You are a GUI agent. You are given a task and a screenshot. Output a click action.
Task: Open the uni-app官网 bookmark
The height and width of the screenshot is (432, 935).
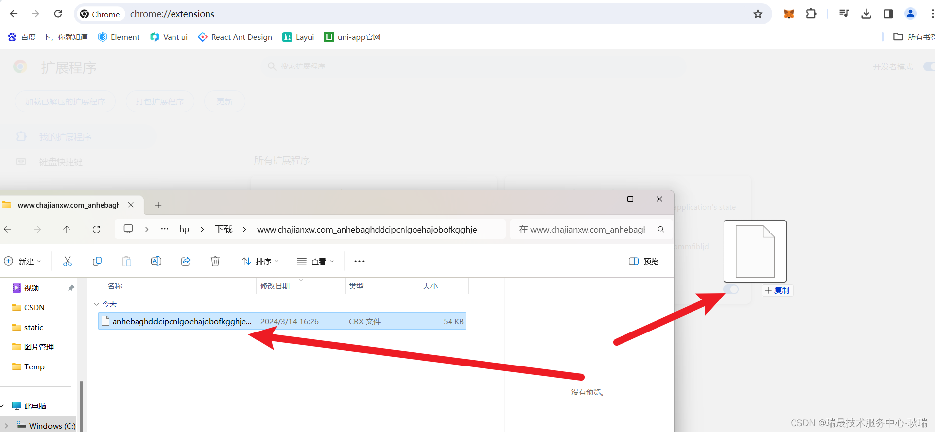[352, 37]
